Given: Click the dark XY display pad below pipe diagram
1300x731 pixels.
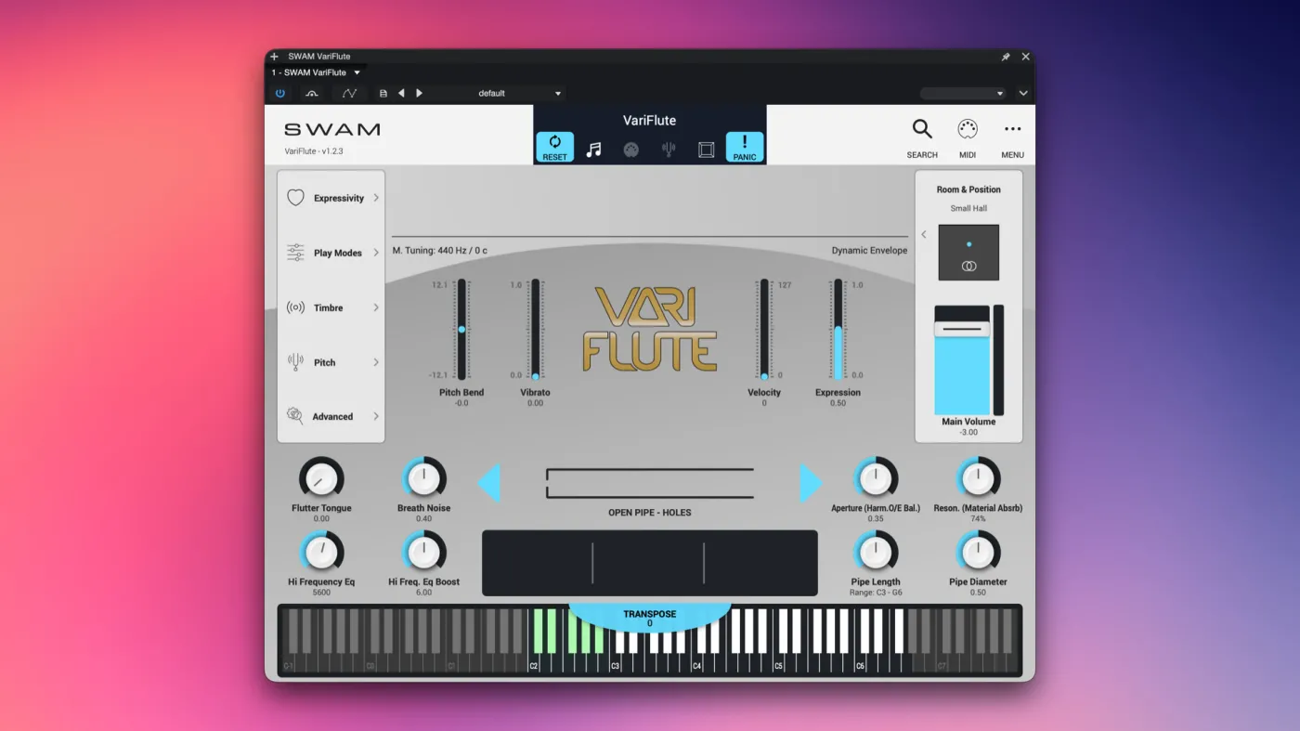Looking at the screenshot, I should (x=650, y=563).
